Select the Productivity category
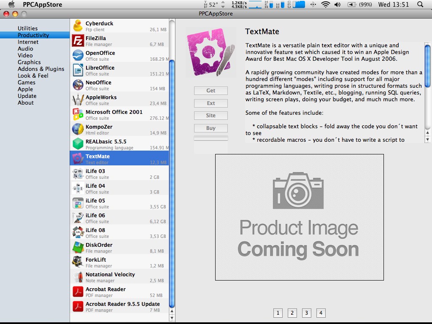The height and width of the screenshot is (324, 432). click(35, 35)
